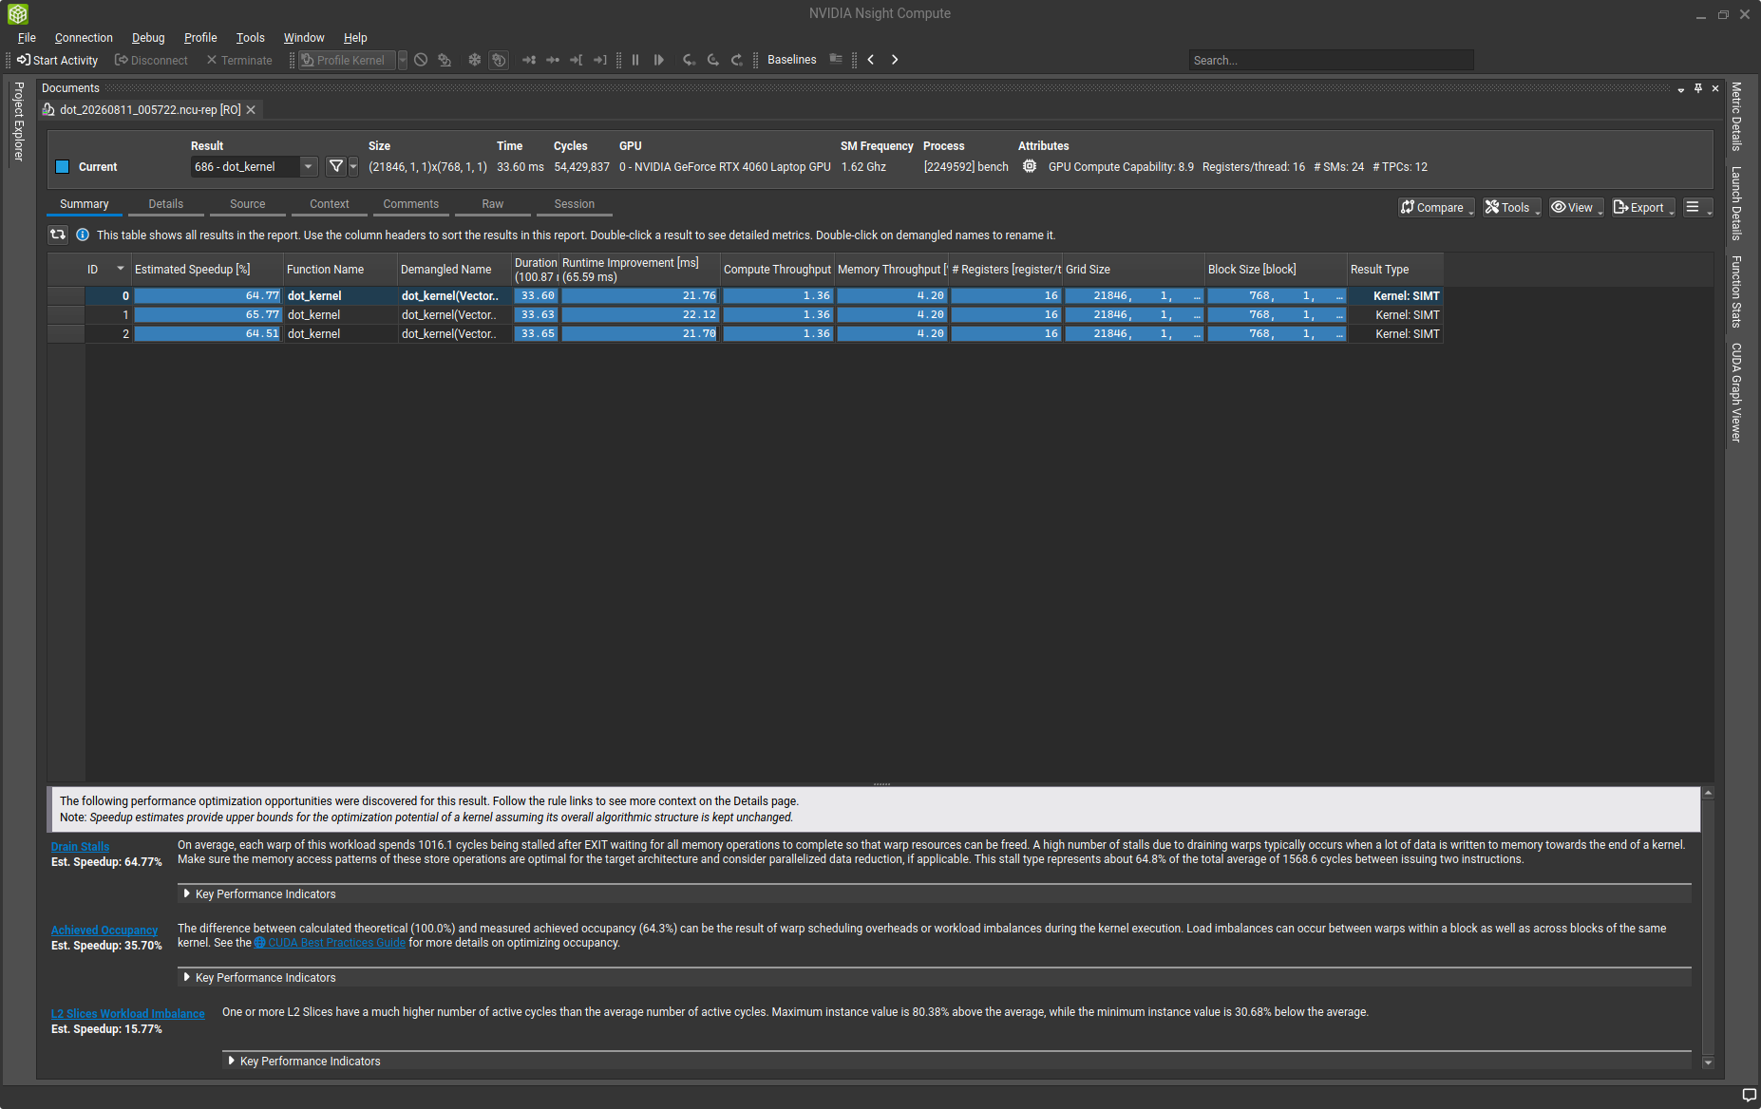
Task: Click the Terminate toolbar button
Action: [x=239, y=60]
